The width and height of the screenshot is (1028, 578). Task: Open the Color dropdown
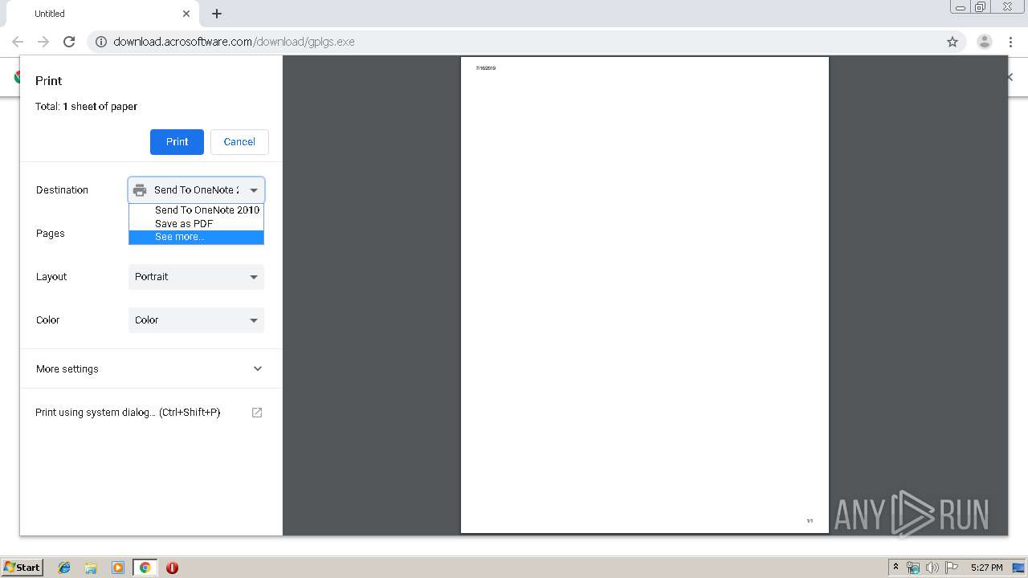click(196, 320)
